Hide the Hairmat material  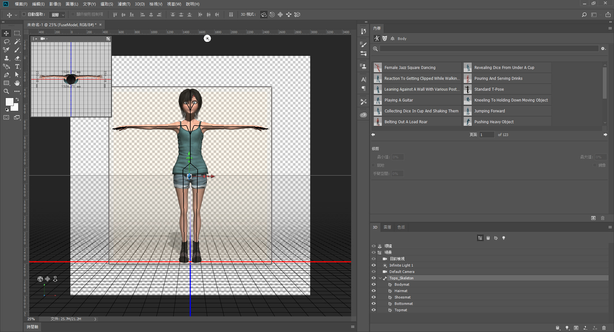[374, 291]
